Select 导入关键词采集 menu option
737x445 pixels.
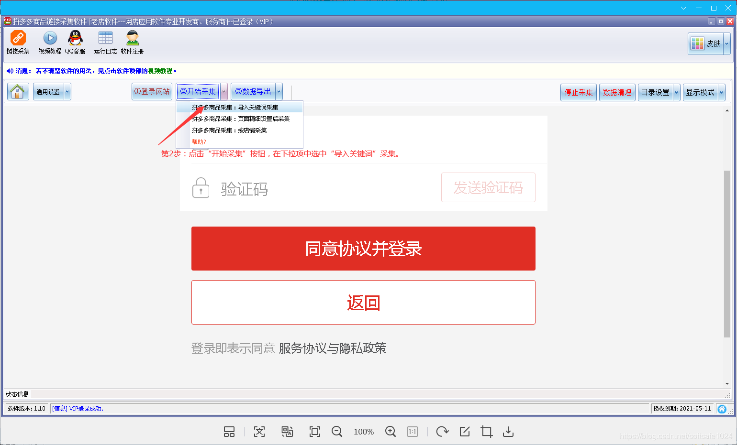pos(240,107)
